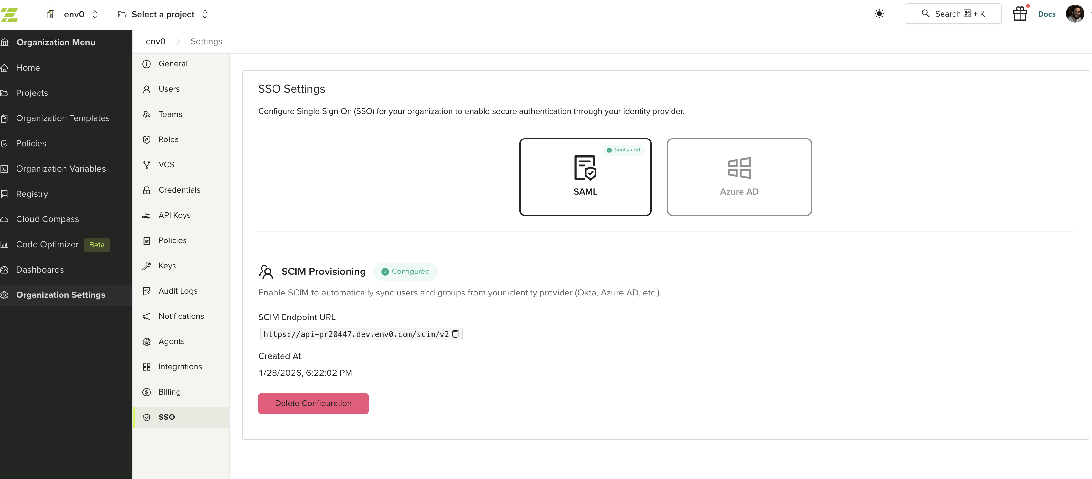
Task: Copy the SCIM Endpoint URL
Action: [x=456, y=334]
